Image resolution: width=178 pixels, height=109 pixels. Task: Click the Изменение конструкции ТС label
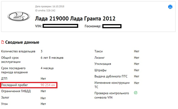click(112, 85)
